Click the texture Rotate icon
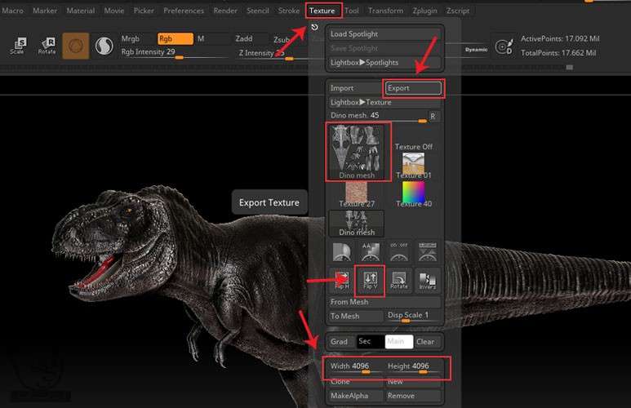 click(x=399, y=281)
